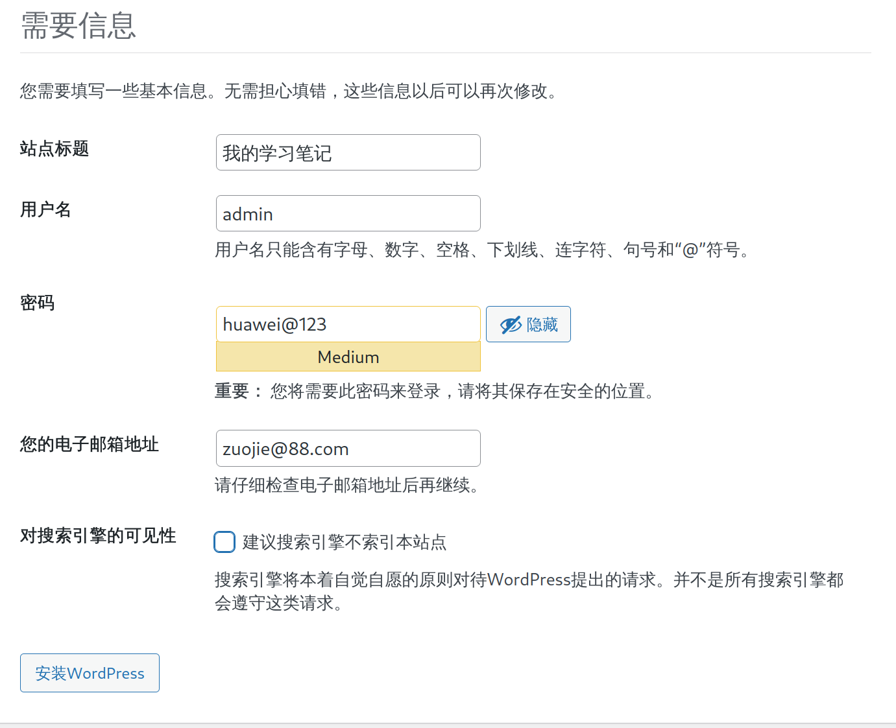Click the 安装WordPress button

click(x=90, y=673)
